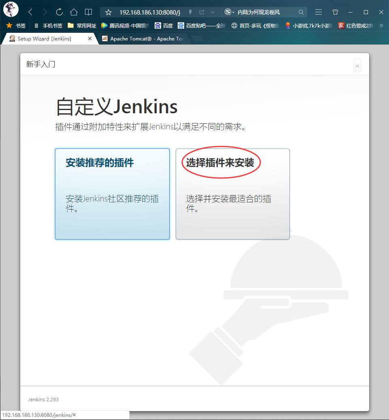Open the 首页-多玩 bookmark
The image size is (389, 420).
255,25
